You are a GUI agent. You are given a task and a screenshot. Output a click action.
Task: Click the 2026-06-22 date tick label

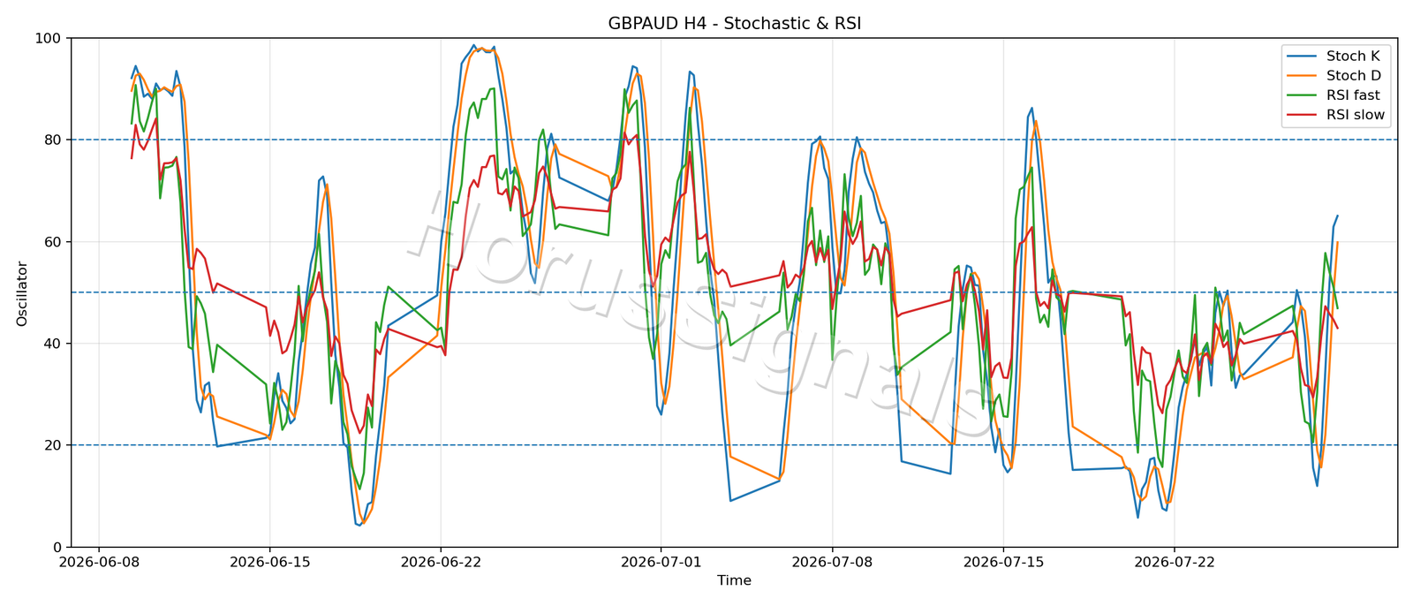pos(440,561)
